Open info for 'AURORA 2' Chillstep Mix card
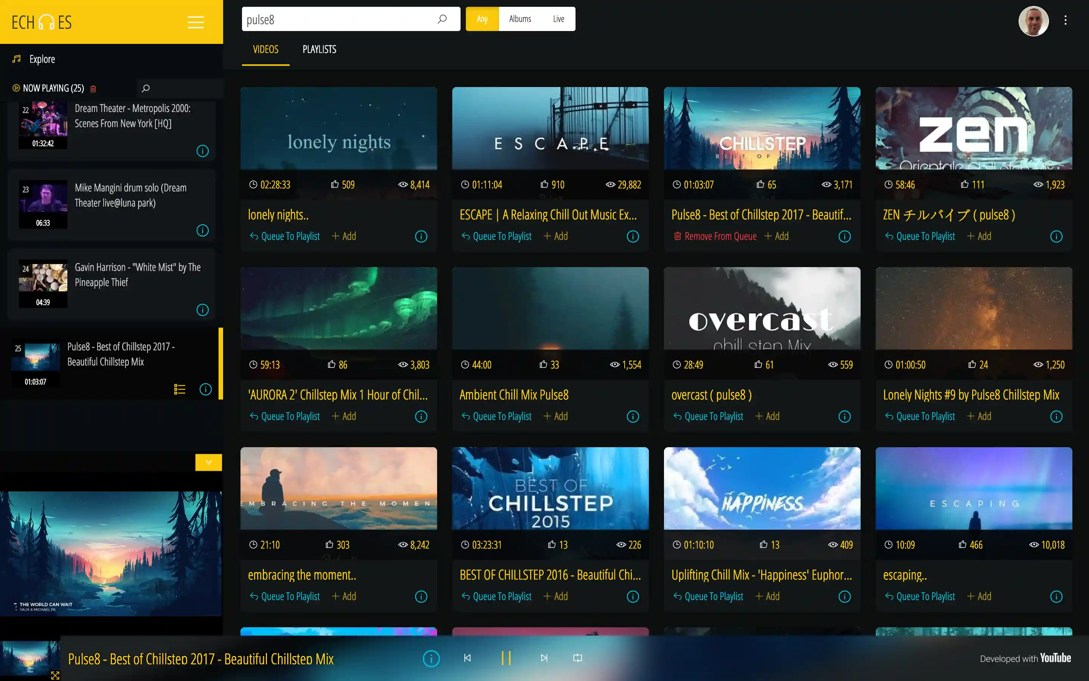This screenshot has height=681, width=1089. point(421,417)
